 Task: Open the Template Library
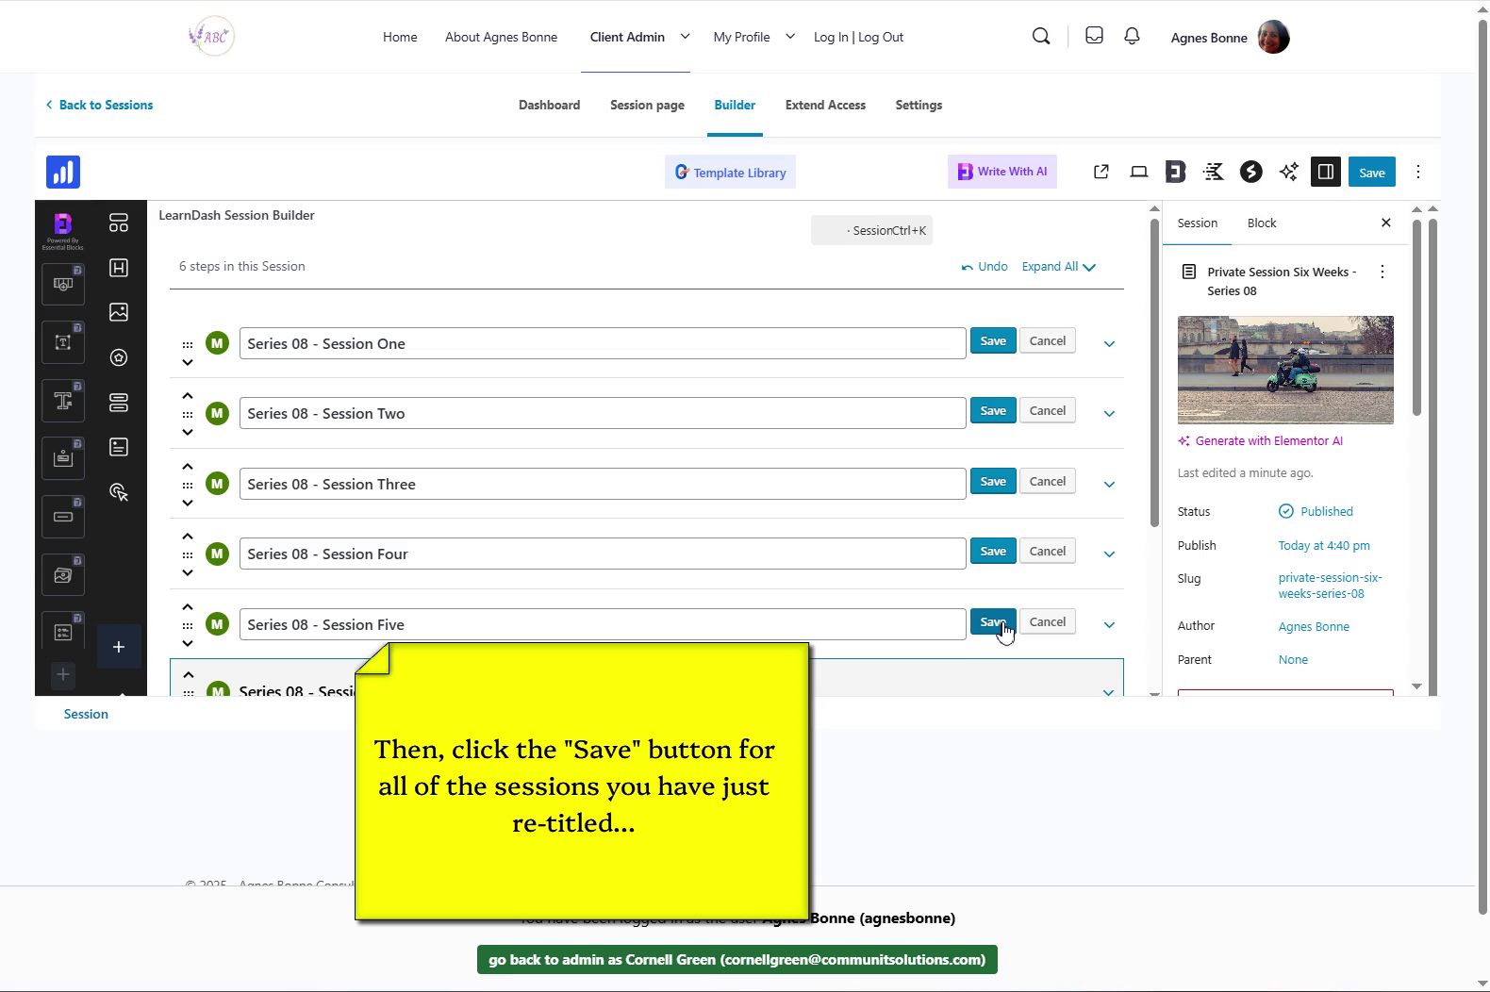730,173
